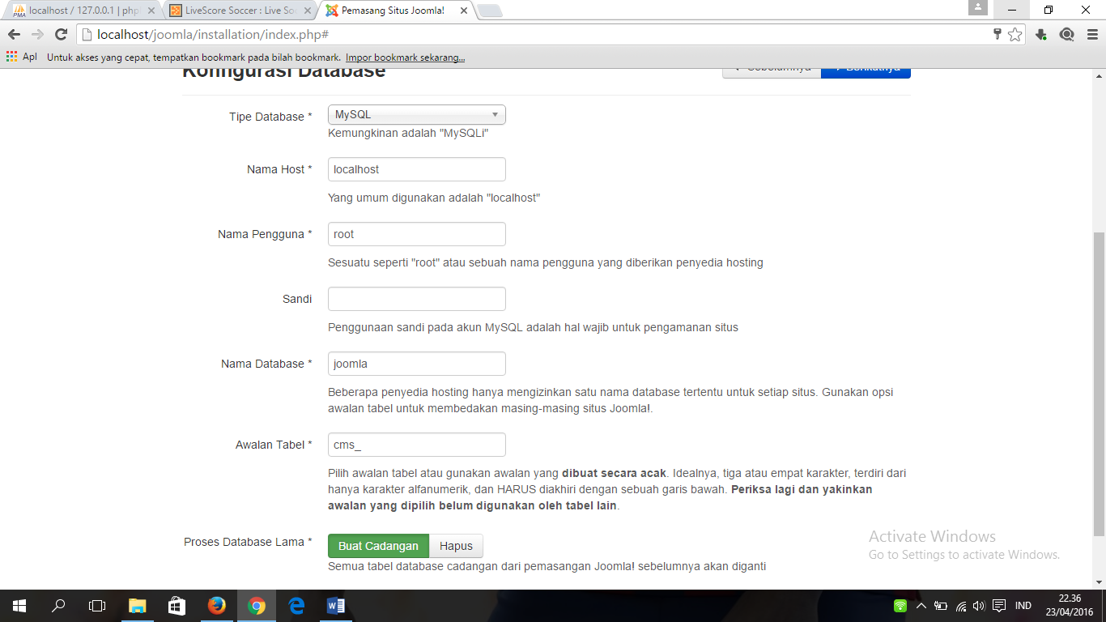Screen dimensions: 1106x622
Task: Click the Impor bookmark sekarang link
Action: tap(405, 58)
